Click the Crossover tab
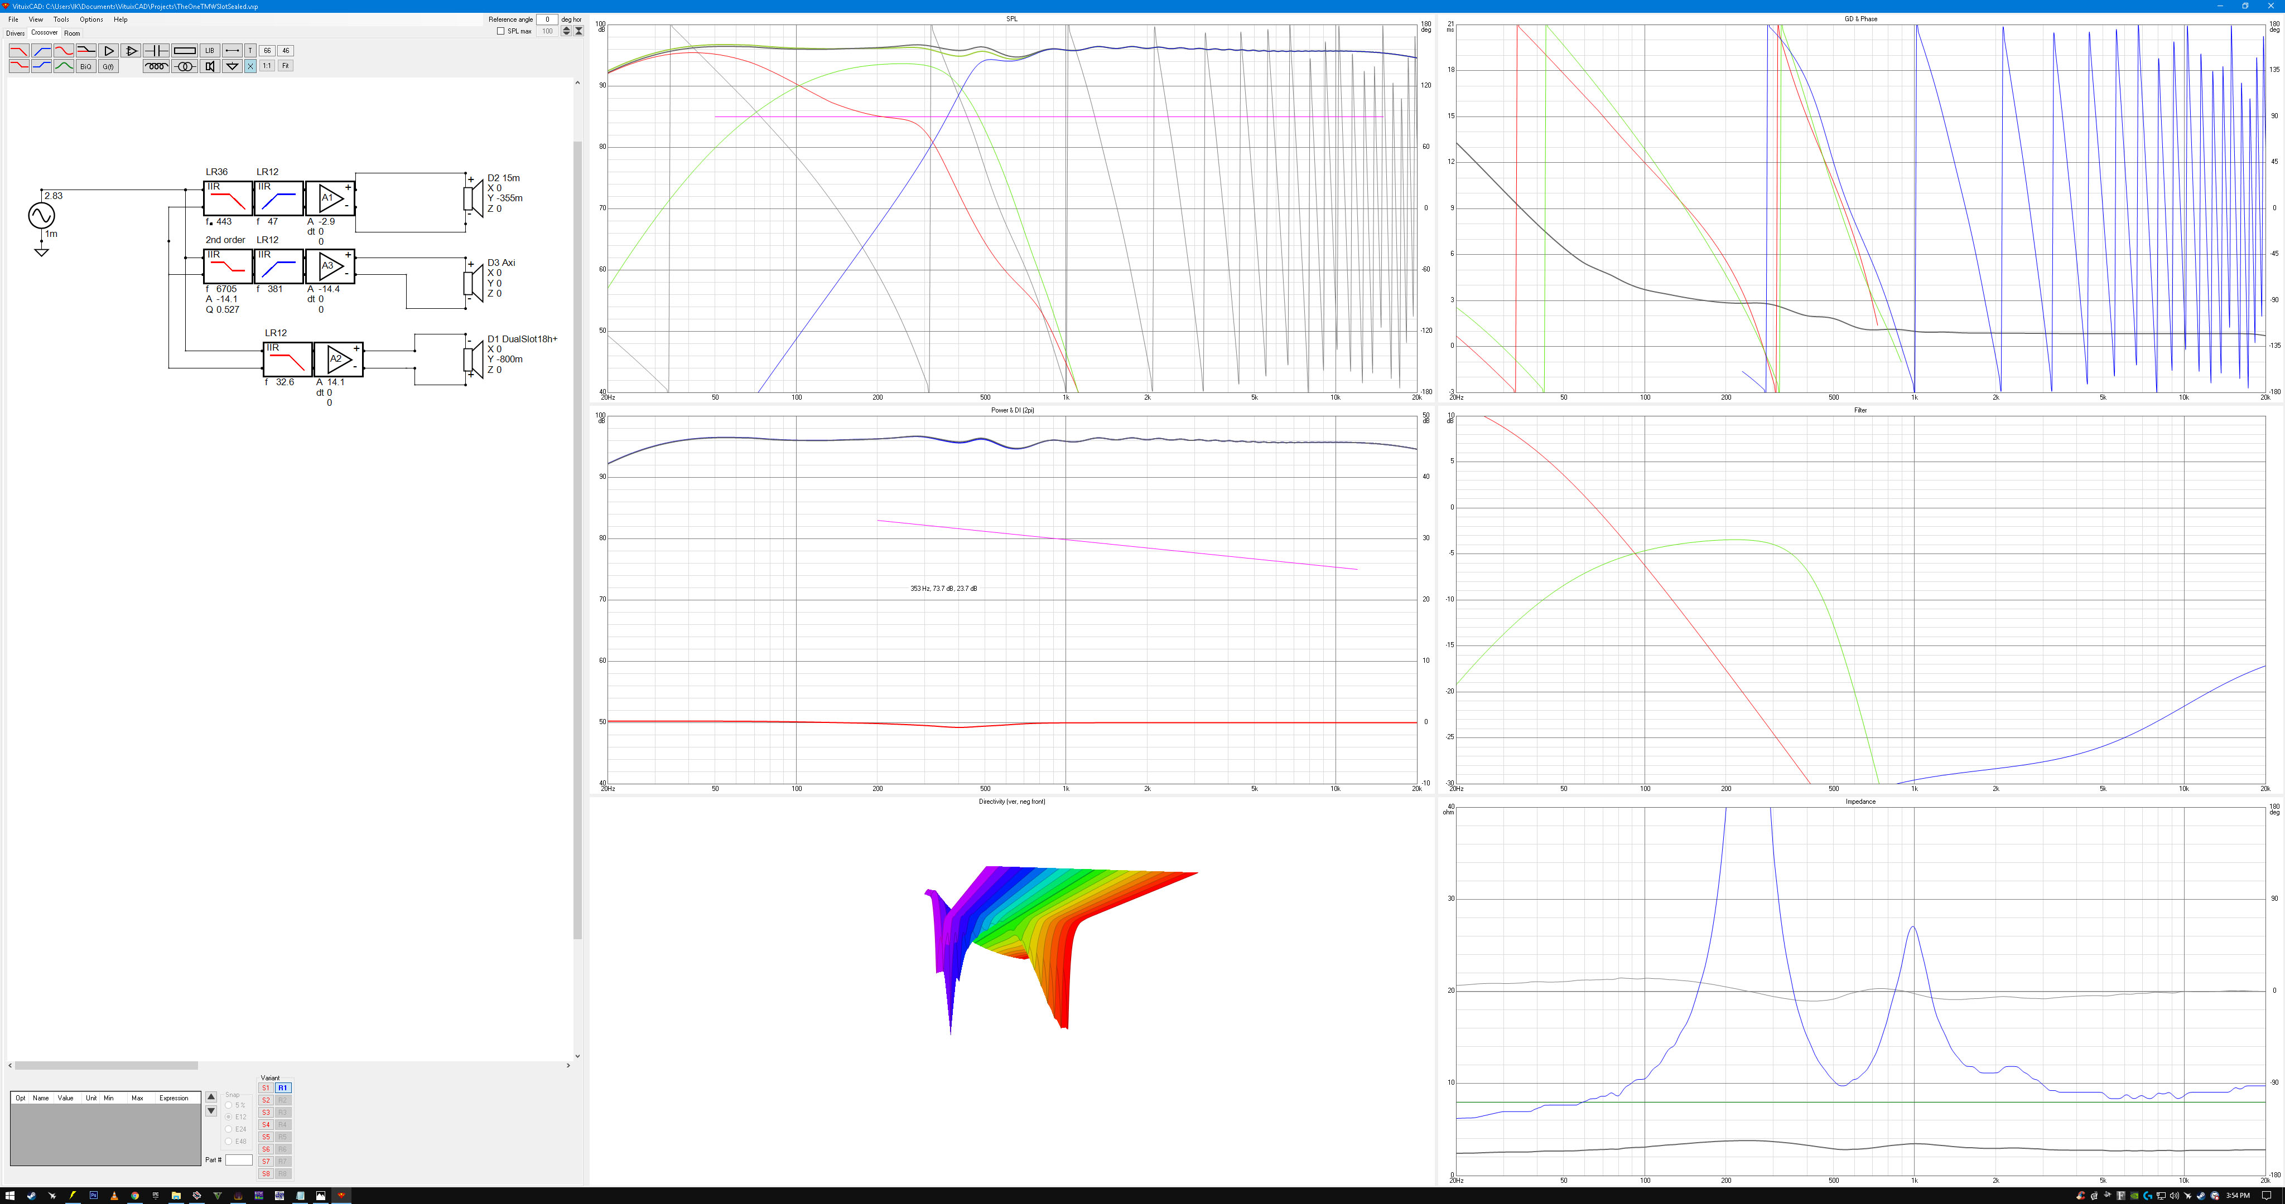The height and width of the screenshot is (1204, 2285). [x=45, y=33]
